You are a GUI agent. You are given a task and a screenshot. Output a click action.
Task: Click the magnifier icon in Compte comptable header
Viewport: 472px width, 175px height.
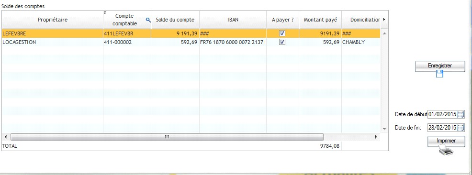tap(148, 20)
